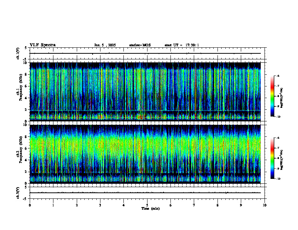Image resolution: width=298 pixels, height=230 pixels.
Task: Click the ch.2 frequency axis "2" tick label
Action: tap(26, 172)
